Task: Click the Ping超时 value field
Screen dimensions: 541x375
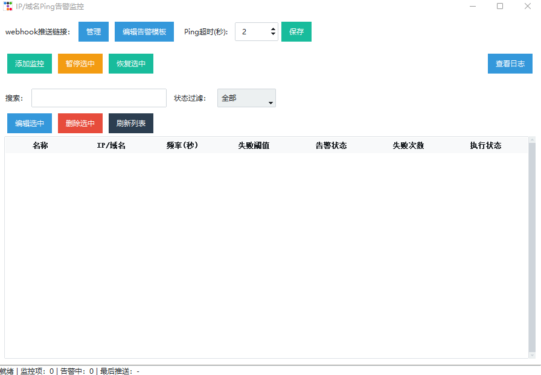Action: (x=251, y=32)
